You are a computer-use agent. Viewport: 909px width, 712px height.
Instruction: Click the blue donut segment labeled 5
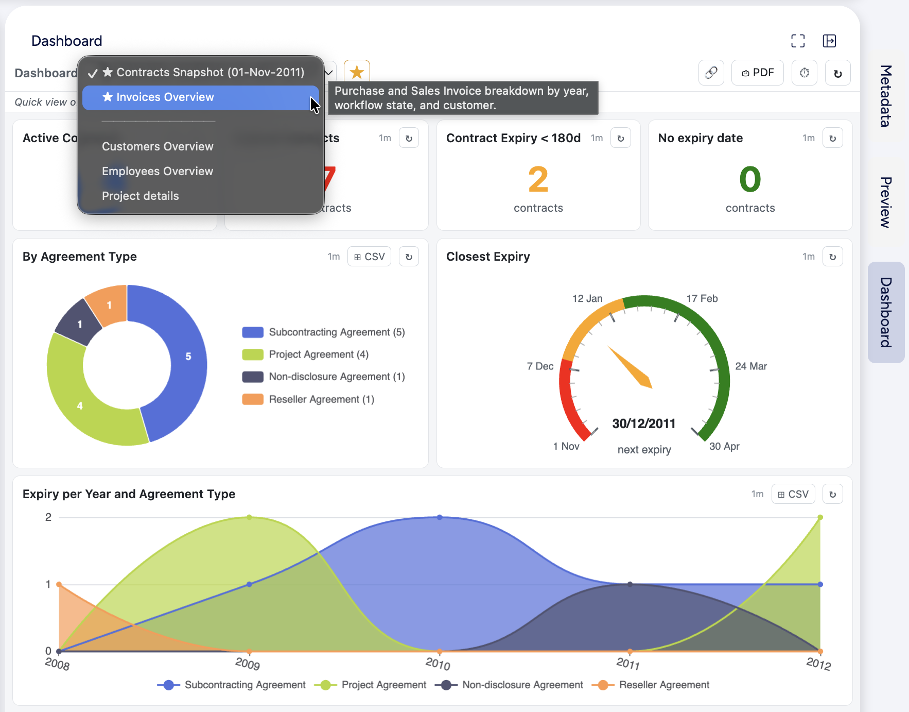point(188,357)
